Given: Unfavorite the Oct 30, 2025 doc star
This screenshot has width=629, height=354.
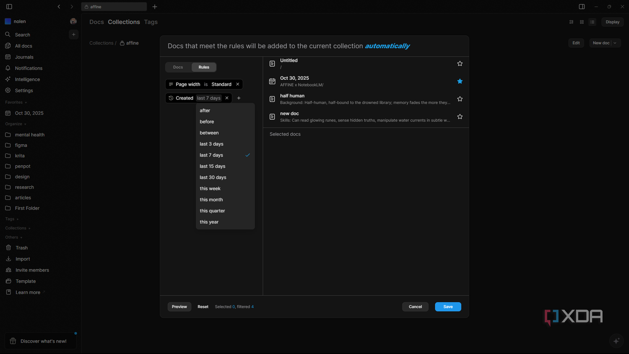Looking at the screenshot, I should [460, 81].
